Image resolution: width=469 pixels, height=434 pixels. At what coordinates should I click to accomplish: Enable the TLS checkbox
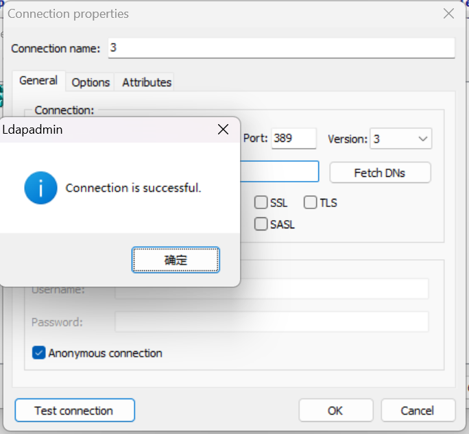pos(310,202)
